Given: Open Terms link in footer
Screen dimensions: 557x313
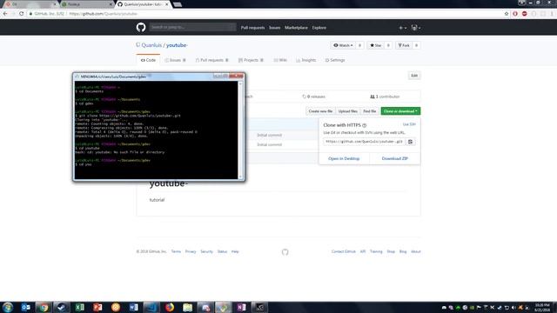Looking at the screenshot, I should tap(176, 251).
